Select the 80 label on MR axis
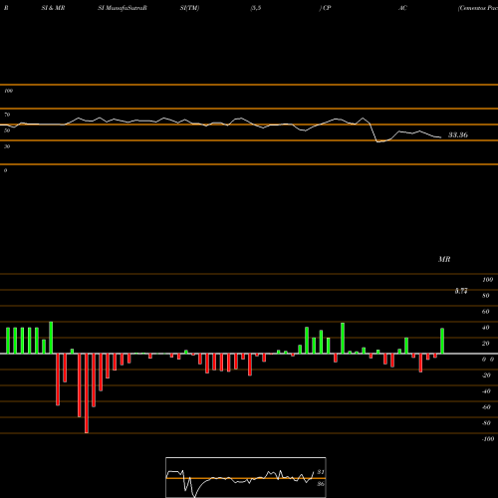Viewport: 498px width, 498px height. 486,296
